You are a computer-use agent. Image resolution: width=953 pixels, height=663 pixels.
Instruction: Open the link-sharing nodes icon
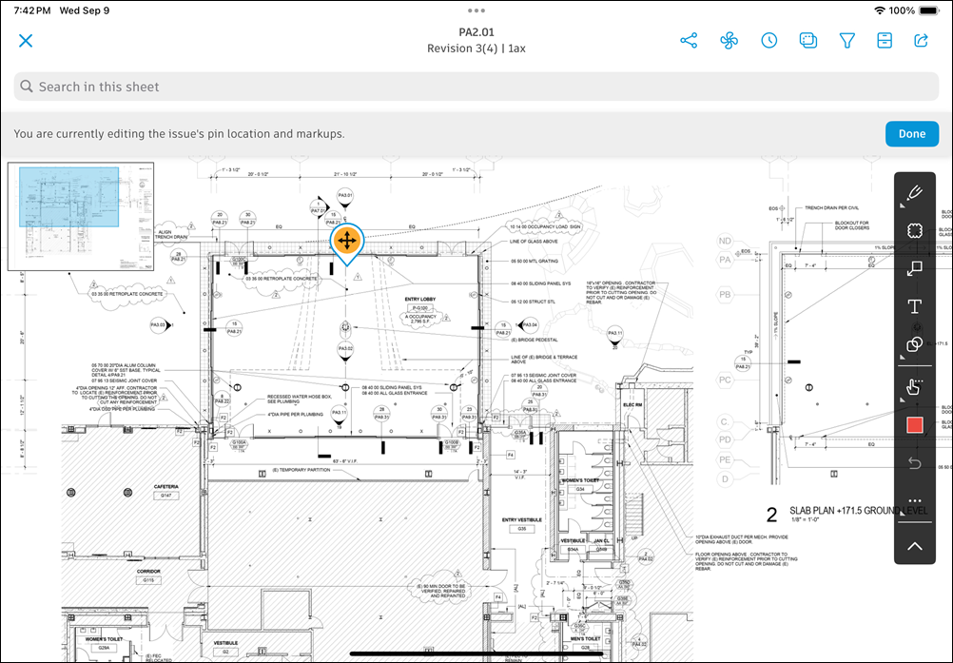coord(689,41)
